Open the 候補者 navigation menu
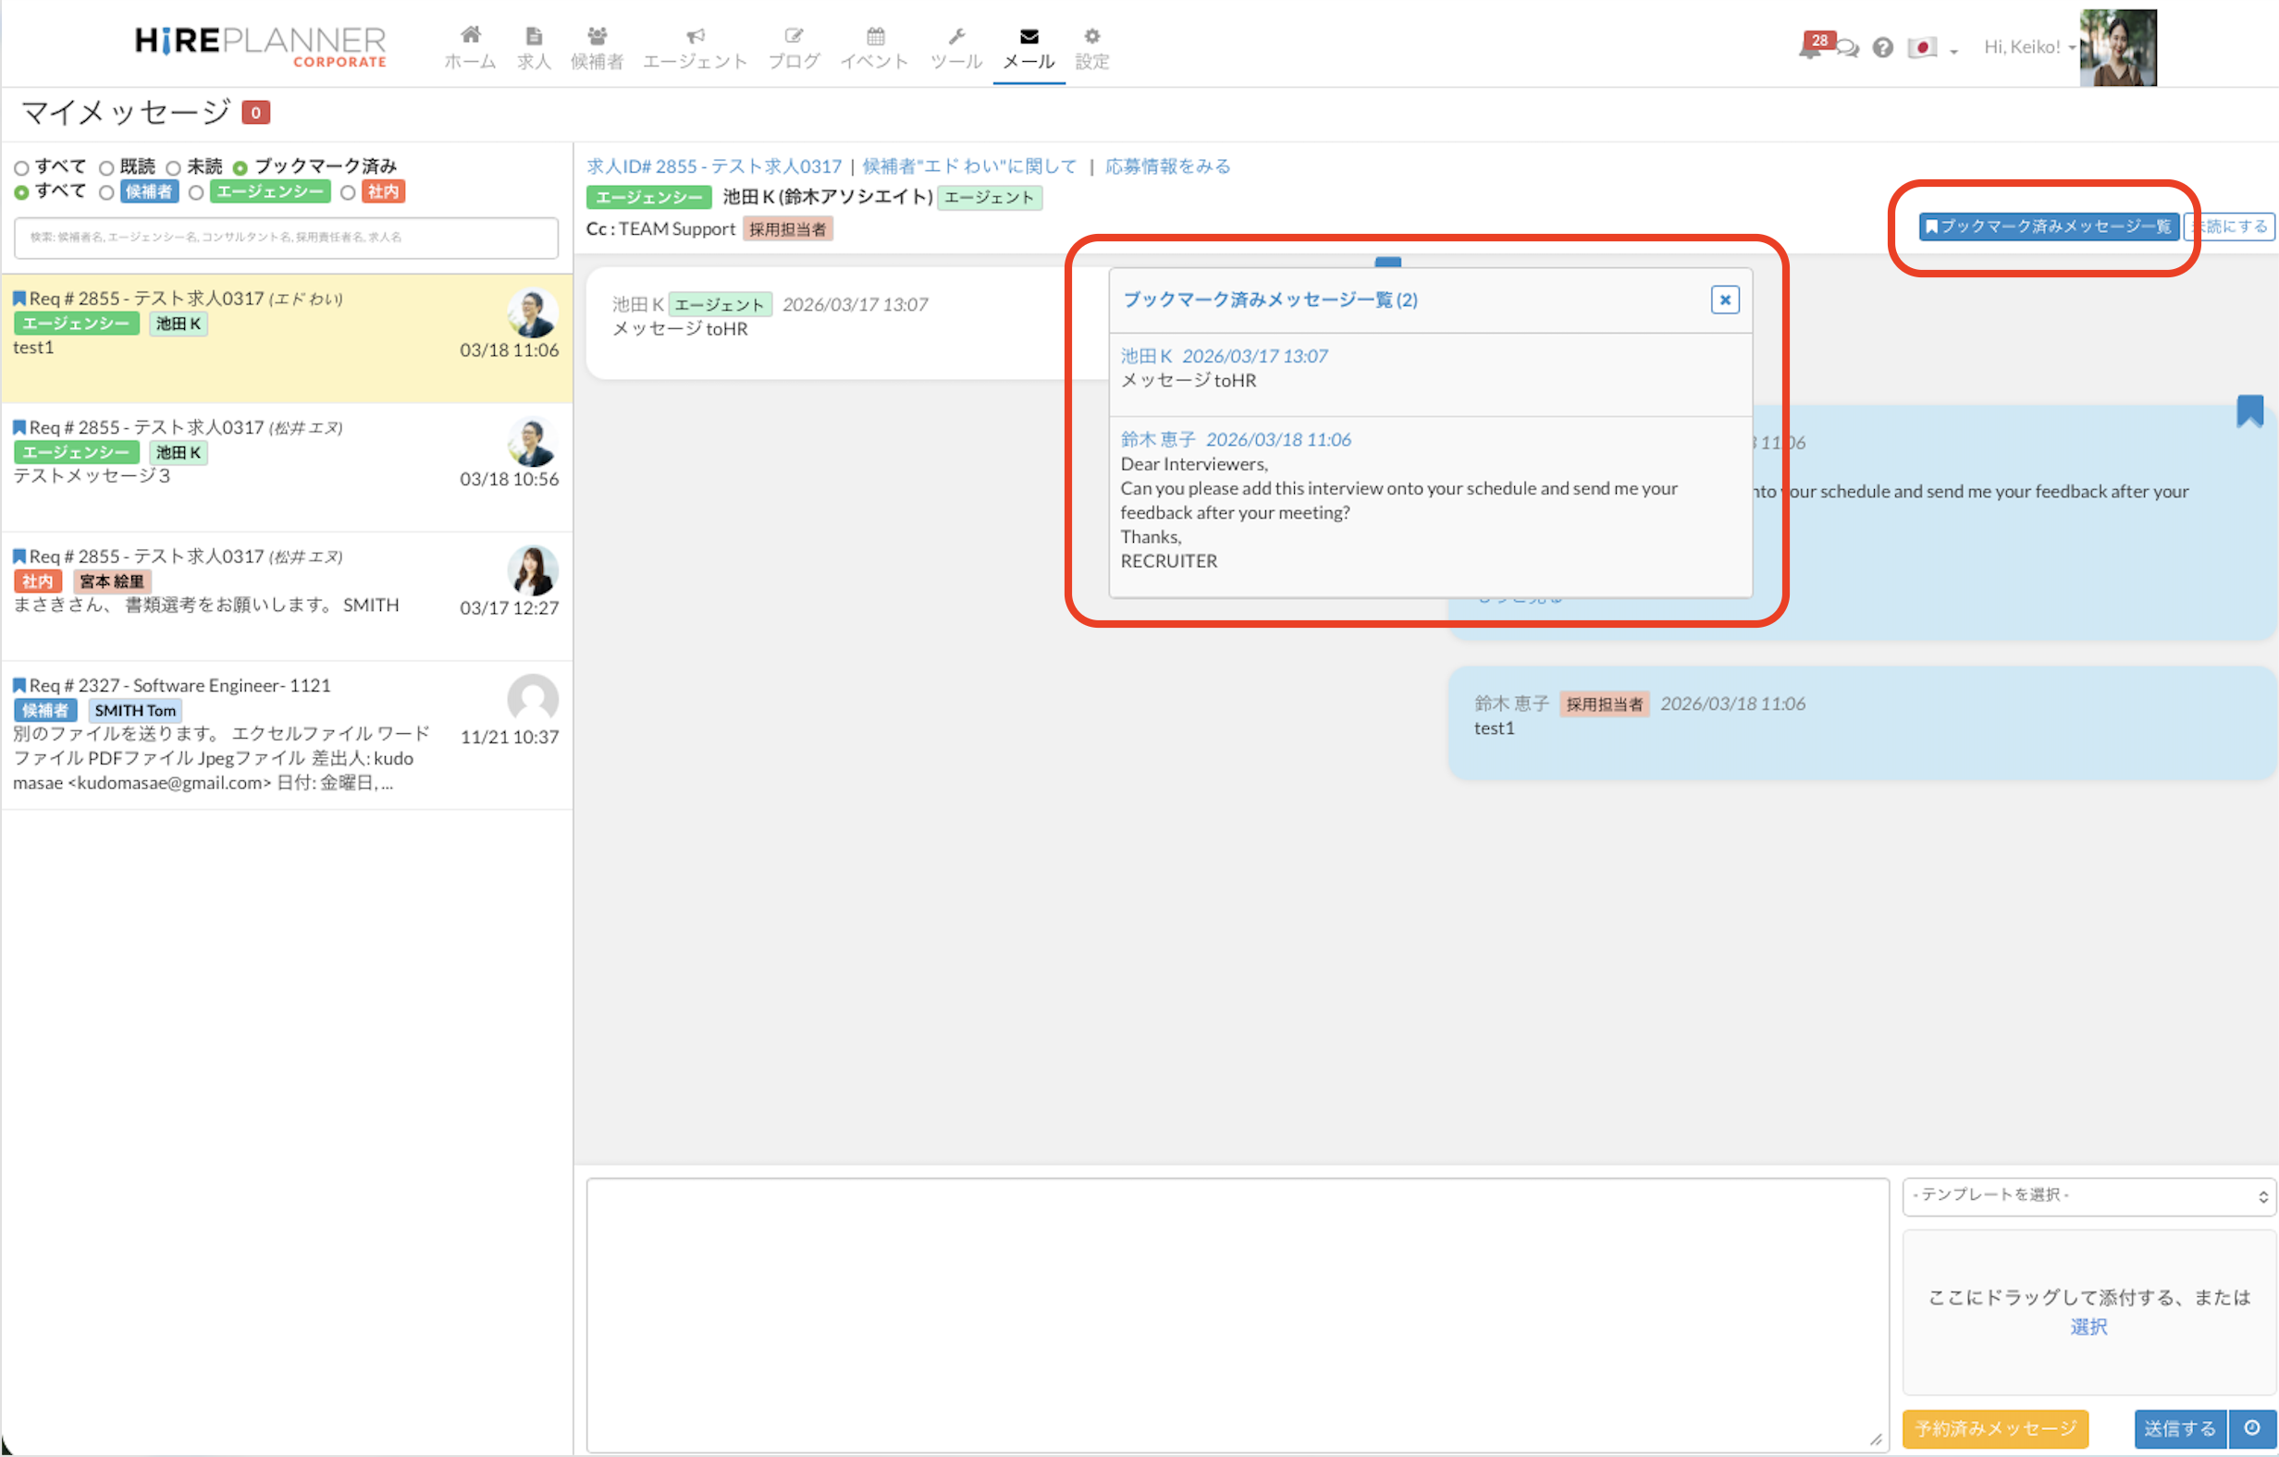This screenshot has width=2279, height=1457. (x=597, y=47)
